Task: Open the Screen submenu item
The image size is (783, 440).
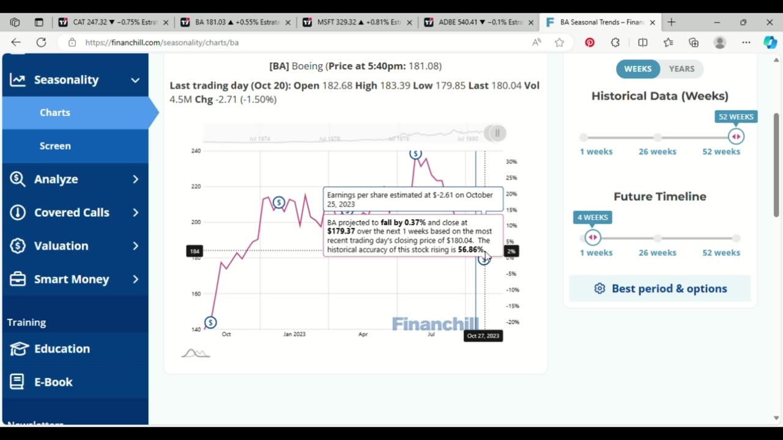Action: point(55,146)
